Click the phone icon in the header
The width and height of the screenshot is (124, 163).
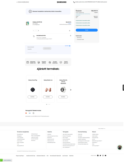point(74,2)
